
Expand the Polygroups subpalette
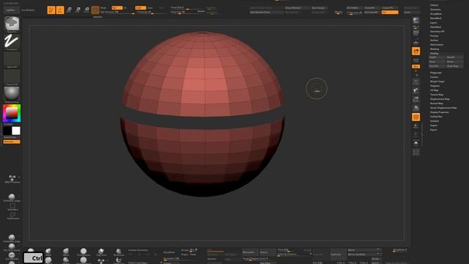tap(436, 73)
